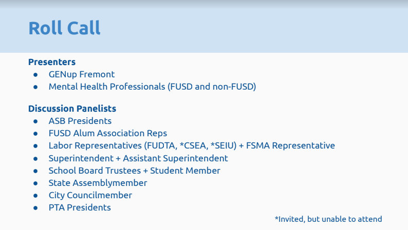Select the State Assemblymember entry

(x=98, y=183)
